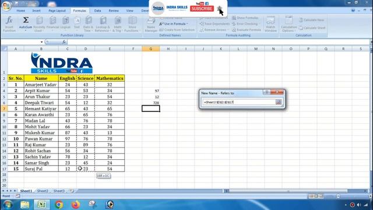Screen dimensions: 373x210
Task: Open More Functions menu
Action: [132, 24]
